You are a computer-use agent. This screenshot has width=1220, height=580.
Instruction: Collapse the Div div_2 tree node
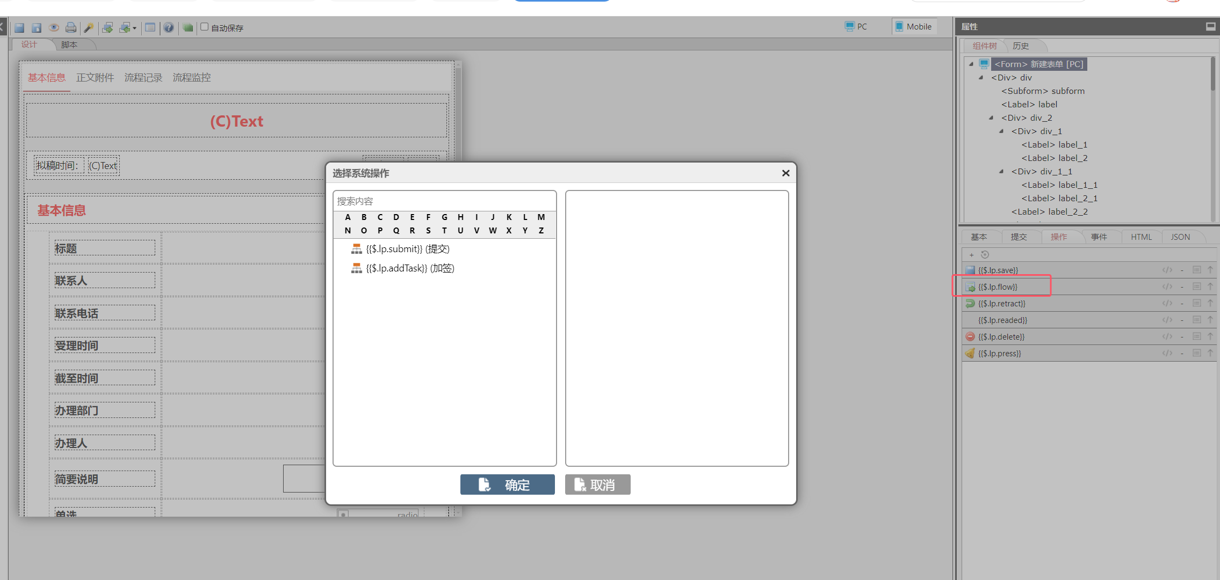click(x=991, y=118)
